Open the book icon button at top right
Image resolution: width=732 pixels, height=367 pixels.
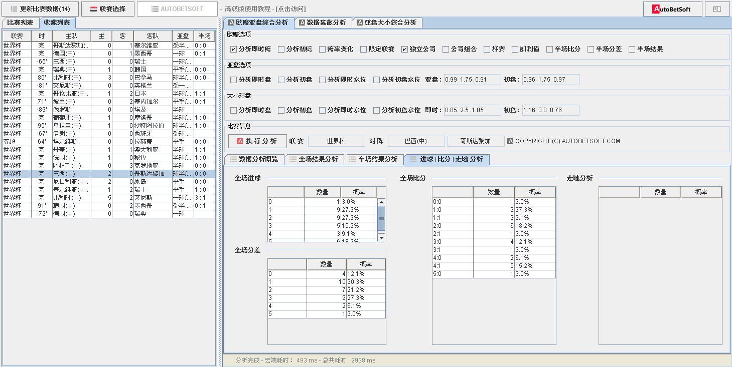point(717,9)
